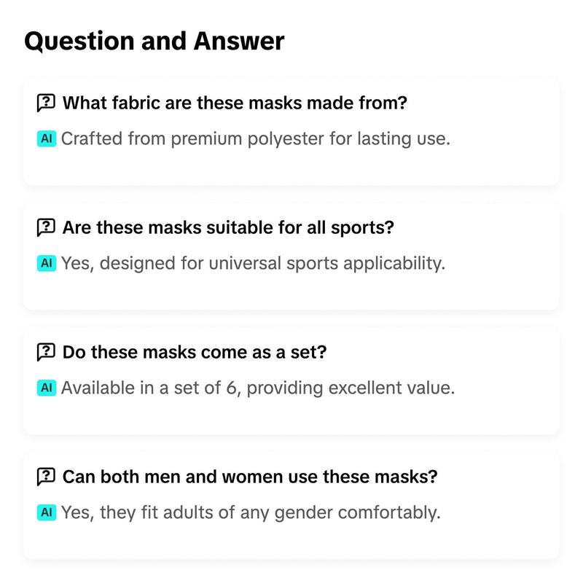Screen dimensions: 583x583
Task: Open 'What fabric are these masks made from?'
Action: 235,103
